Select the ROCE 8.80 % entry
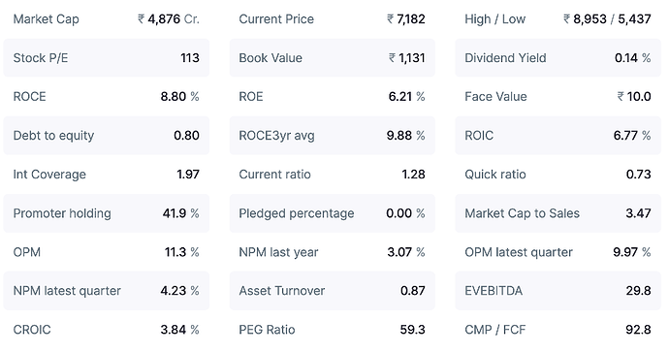Screen dimensions: 669x353 (107, 96)
